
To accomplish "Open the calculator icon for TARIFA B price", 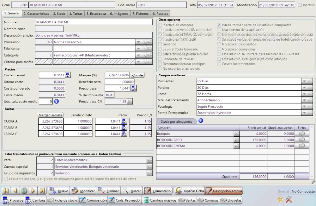I will 124,128.
